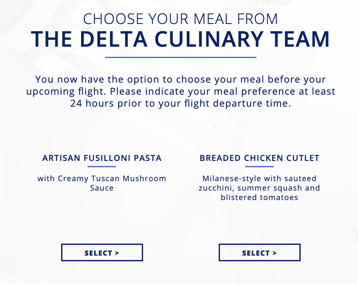Click the blistered tomatoes text
This screenshot has height=284, width=358.
259,197
